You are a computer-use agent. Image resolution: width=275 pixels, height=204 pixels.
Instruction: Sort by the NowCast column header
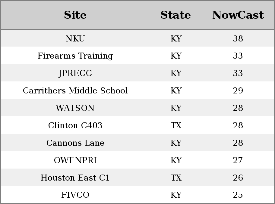(238, 15)
